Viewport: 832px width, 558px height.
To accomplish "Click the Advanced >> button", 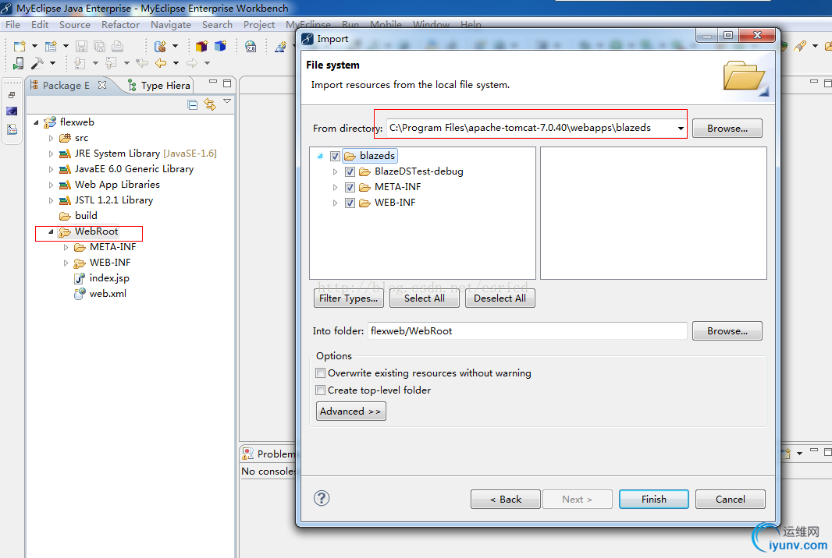I will click(350, 411).
